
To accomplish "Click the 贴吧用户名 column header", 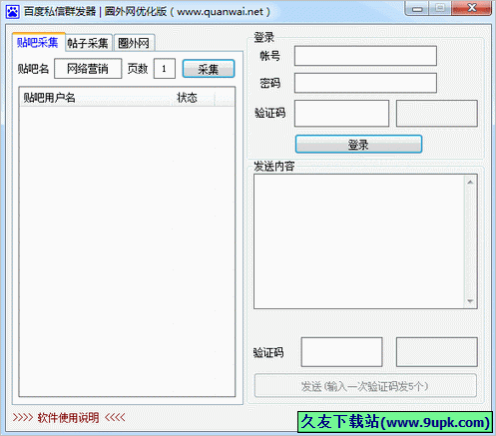I will pyautogui.click(x=96, y=98).
